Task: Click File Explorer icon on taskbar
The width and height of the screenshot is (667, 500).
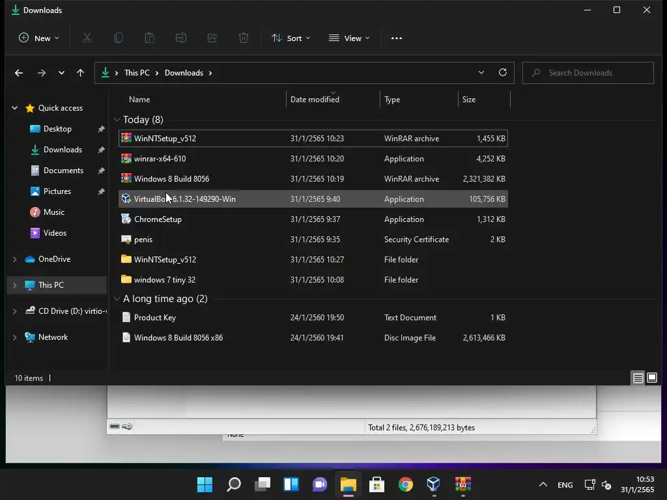Action: (x=348, y=484)
